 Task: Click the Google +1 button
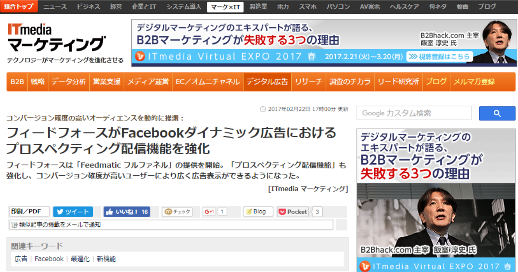209,212
